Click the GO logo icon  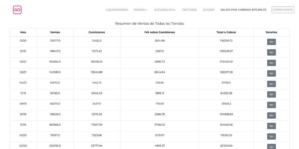click(17, 10)
